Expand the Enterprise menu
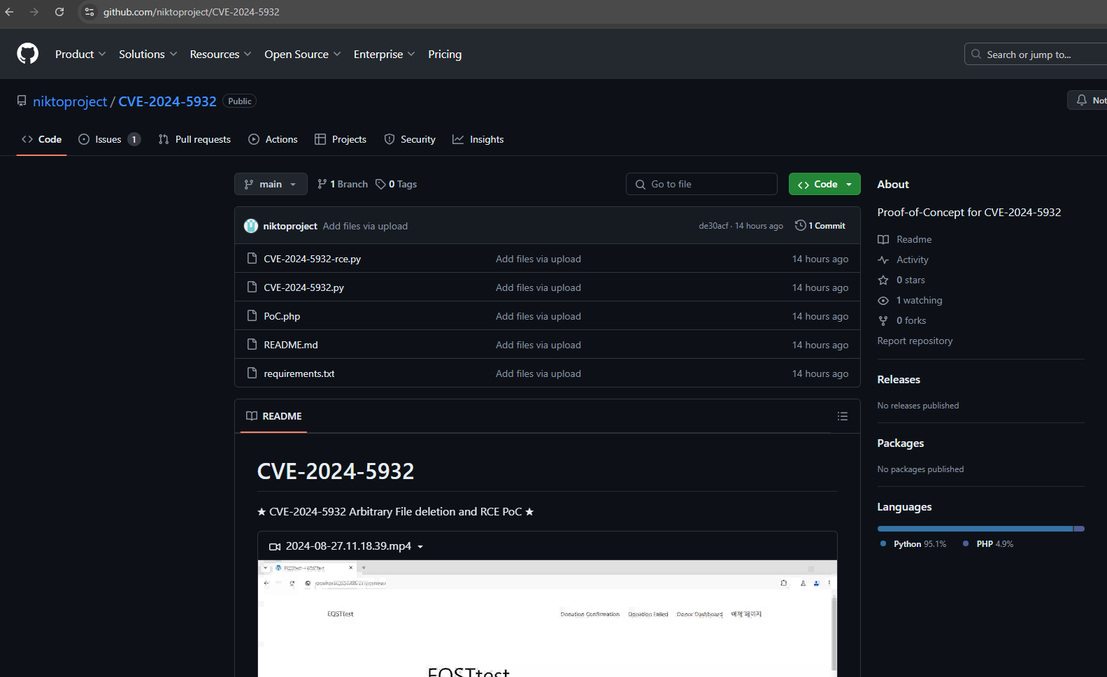This screenshot has height=677, width=1107. click(385, 54)
